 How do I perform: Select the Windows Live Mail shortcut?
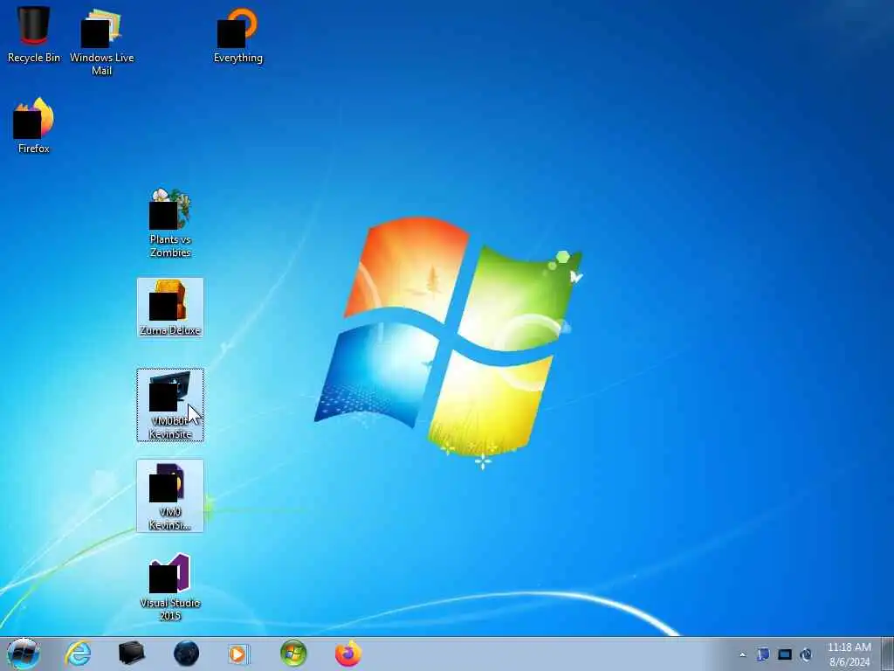(x=101, y=41)
